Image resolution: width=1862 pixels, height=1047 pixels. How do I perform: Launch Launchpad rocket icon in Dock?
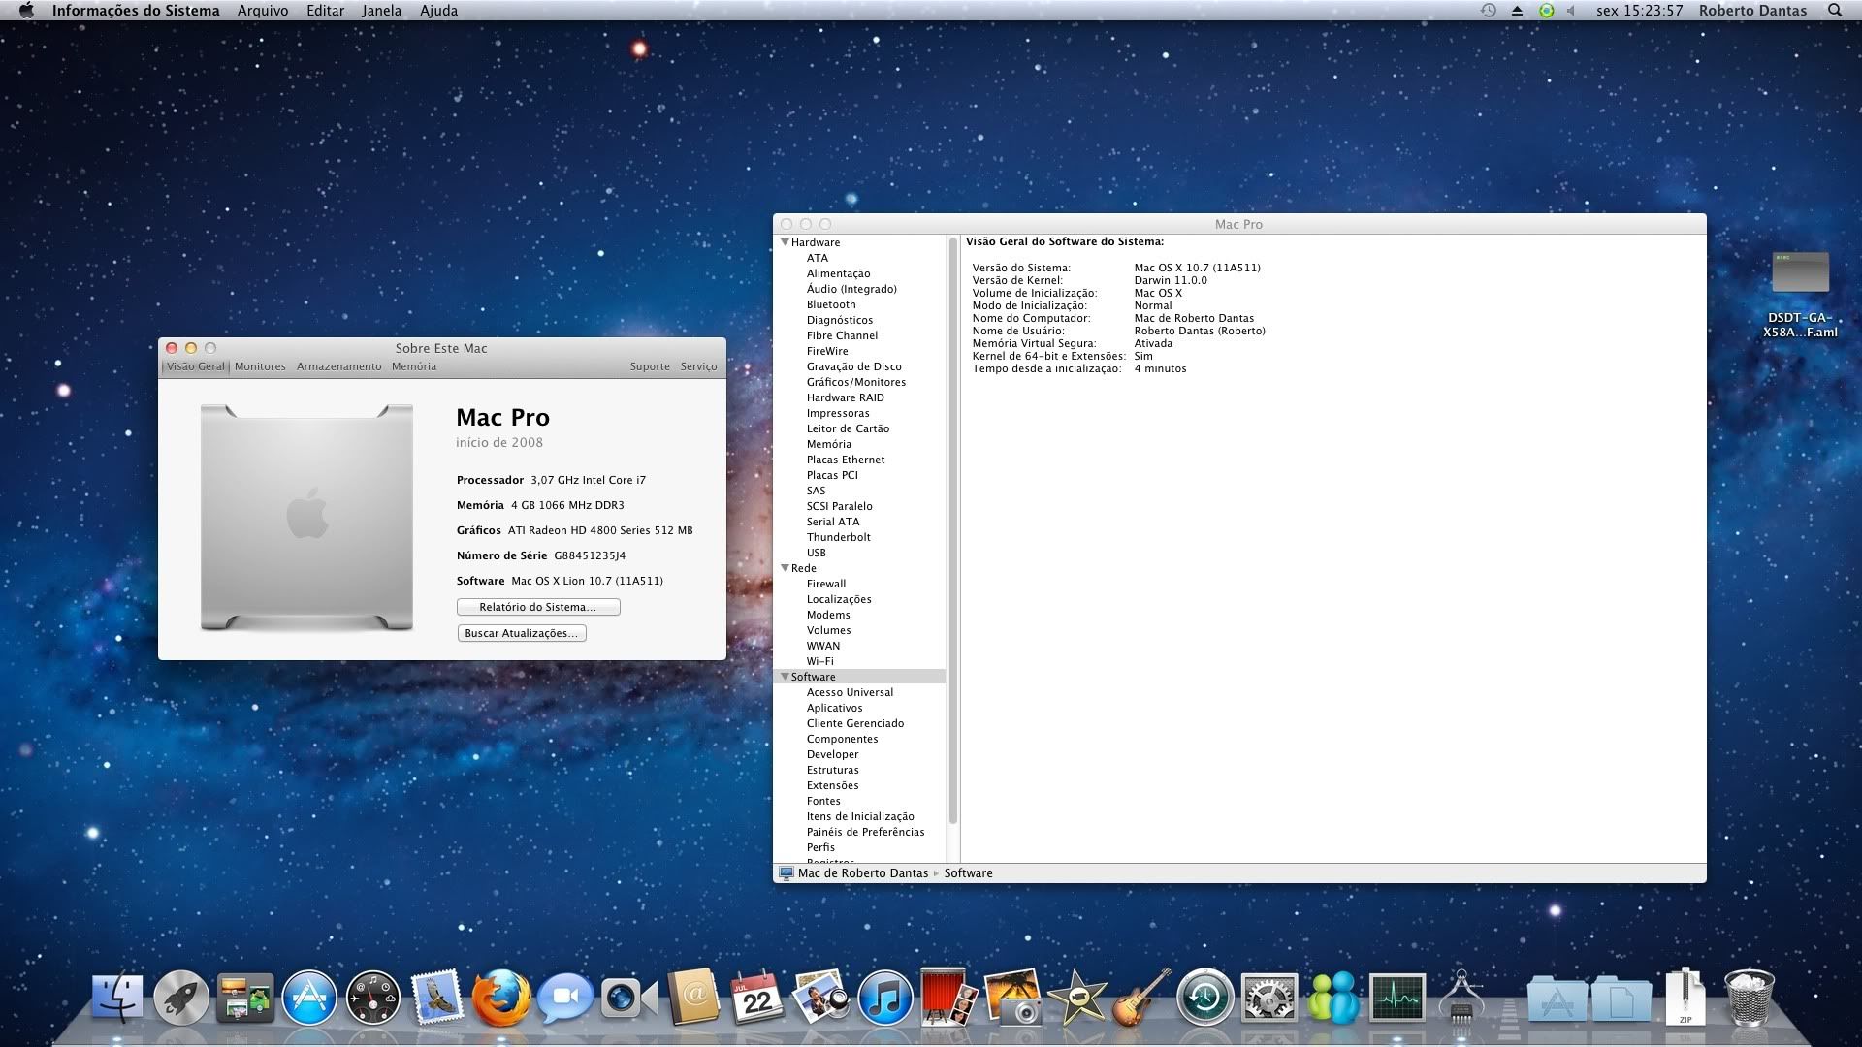tap(180, 998)
